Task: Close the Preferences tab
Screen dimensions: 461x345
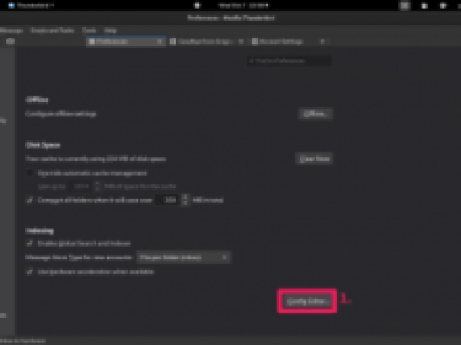Action: pyautogui.click(x=160, y=42)
